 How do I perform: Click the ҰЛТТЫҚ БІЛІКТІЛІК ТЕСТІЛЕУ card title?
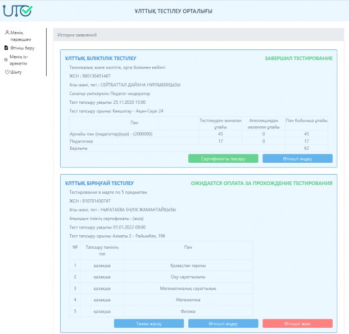click(x=101, y=58)
